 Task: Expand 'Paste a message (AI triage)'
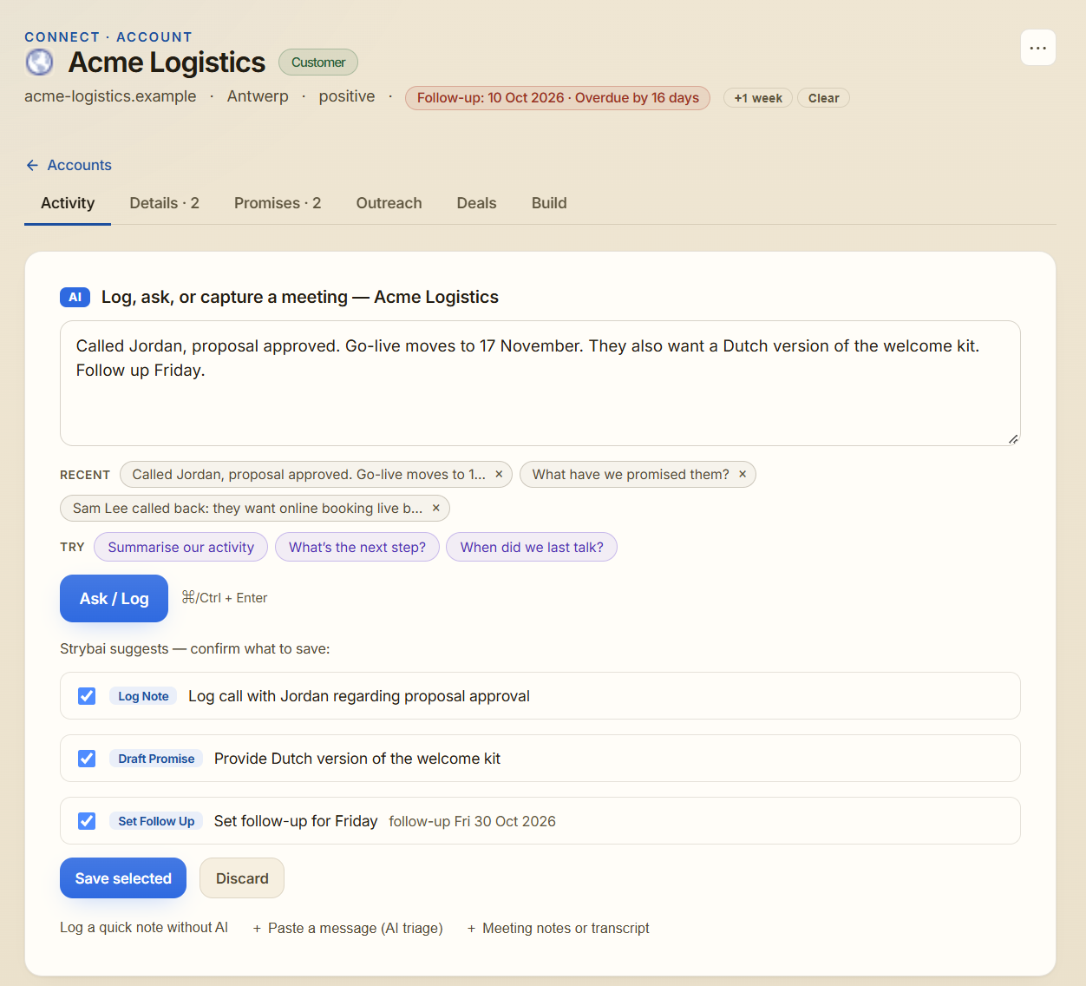pyautogui.click(x=348, y=928)
